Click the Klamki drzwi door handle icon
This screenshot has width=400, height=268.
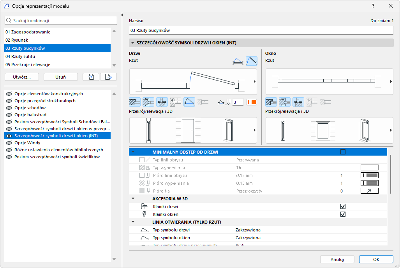point(144,207)
